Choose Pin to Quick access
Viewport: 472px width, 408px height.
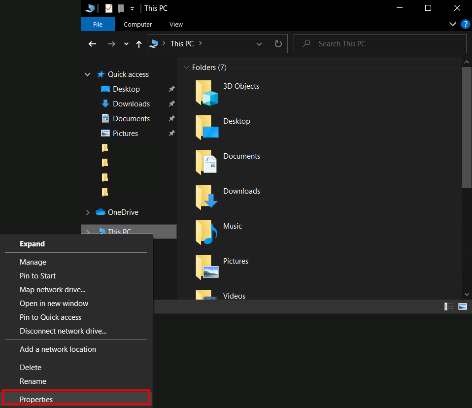(x=76, y=318)
